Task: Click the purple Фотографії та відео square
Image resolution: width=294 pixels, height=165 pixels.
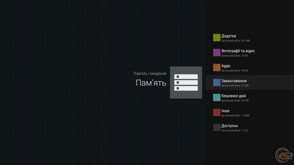Action: point(216,53)
